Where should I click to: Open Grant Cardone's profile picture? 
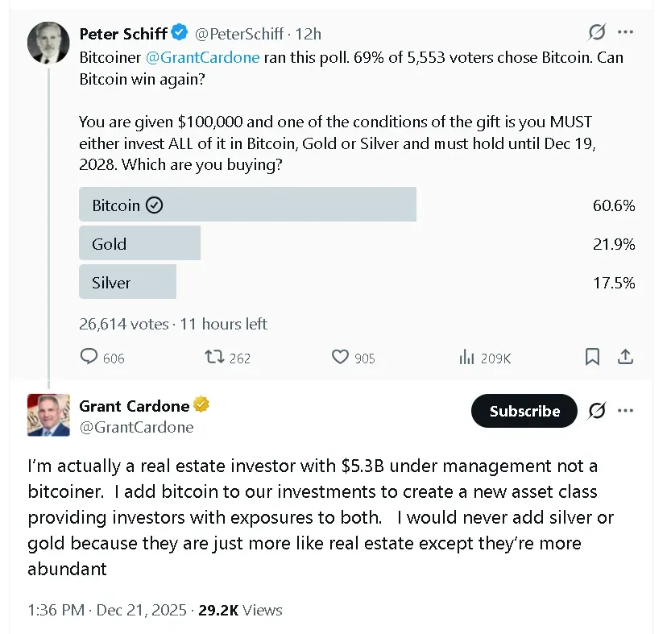coord(48,415)
